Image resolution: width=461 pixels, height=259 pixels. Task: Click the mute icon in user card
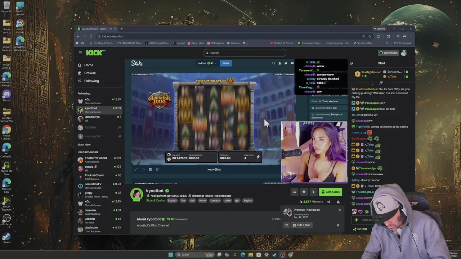click(338, 225)
